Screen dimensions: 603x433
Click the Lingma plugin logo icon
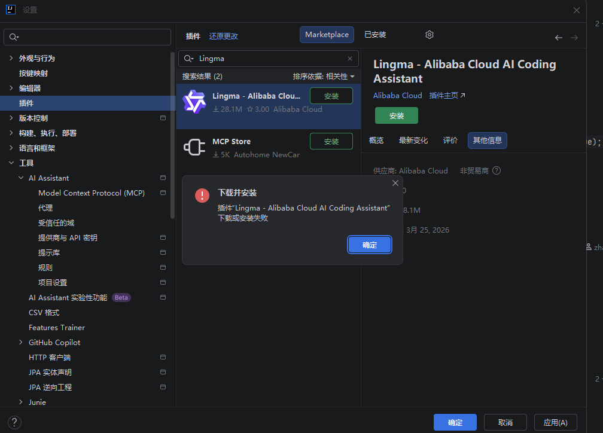(194, 102)
